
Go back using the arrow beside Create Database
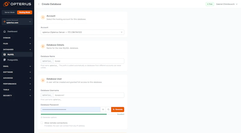39,4
